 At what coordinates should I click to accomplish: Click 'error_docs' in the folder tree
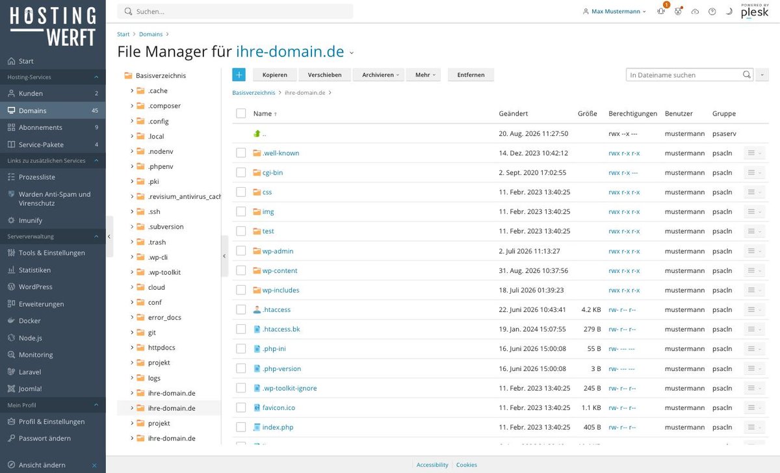pos(164,318)
